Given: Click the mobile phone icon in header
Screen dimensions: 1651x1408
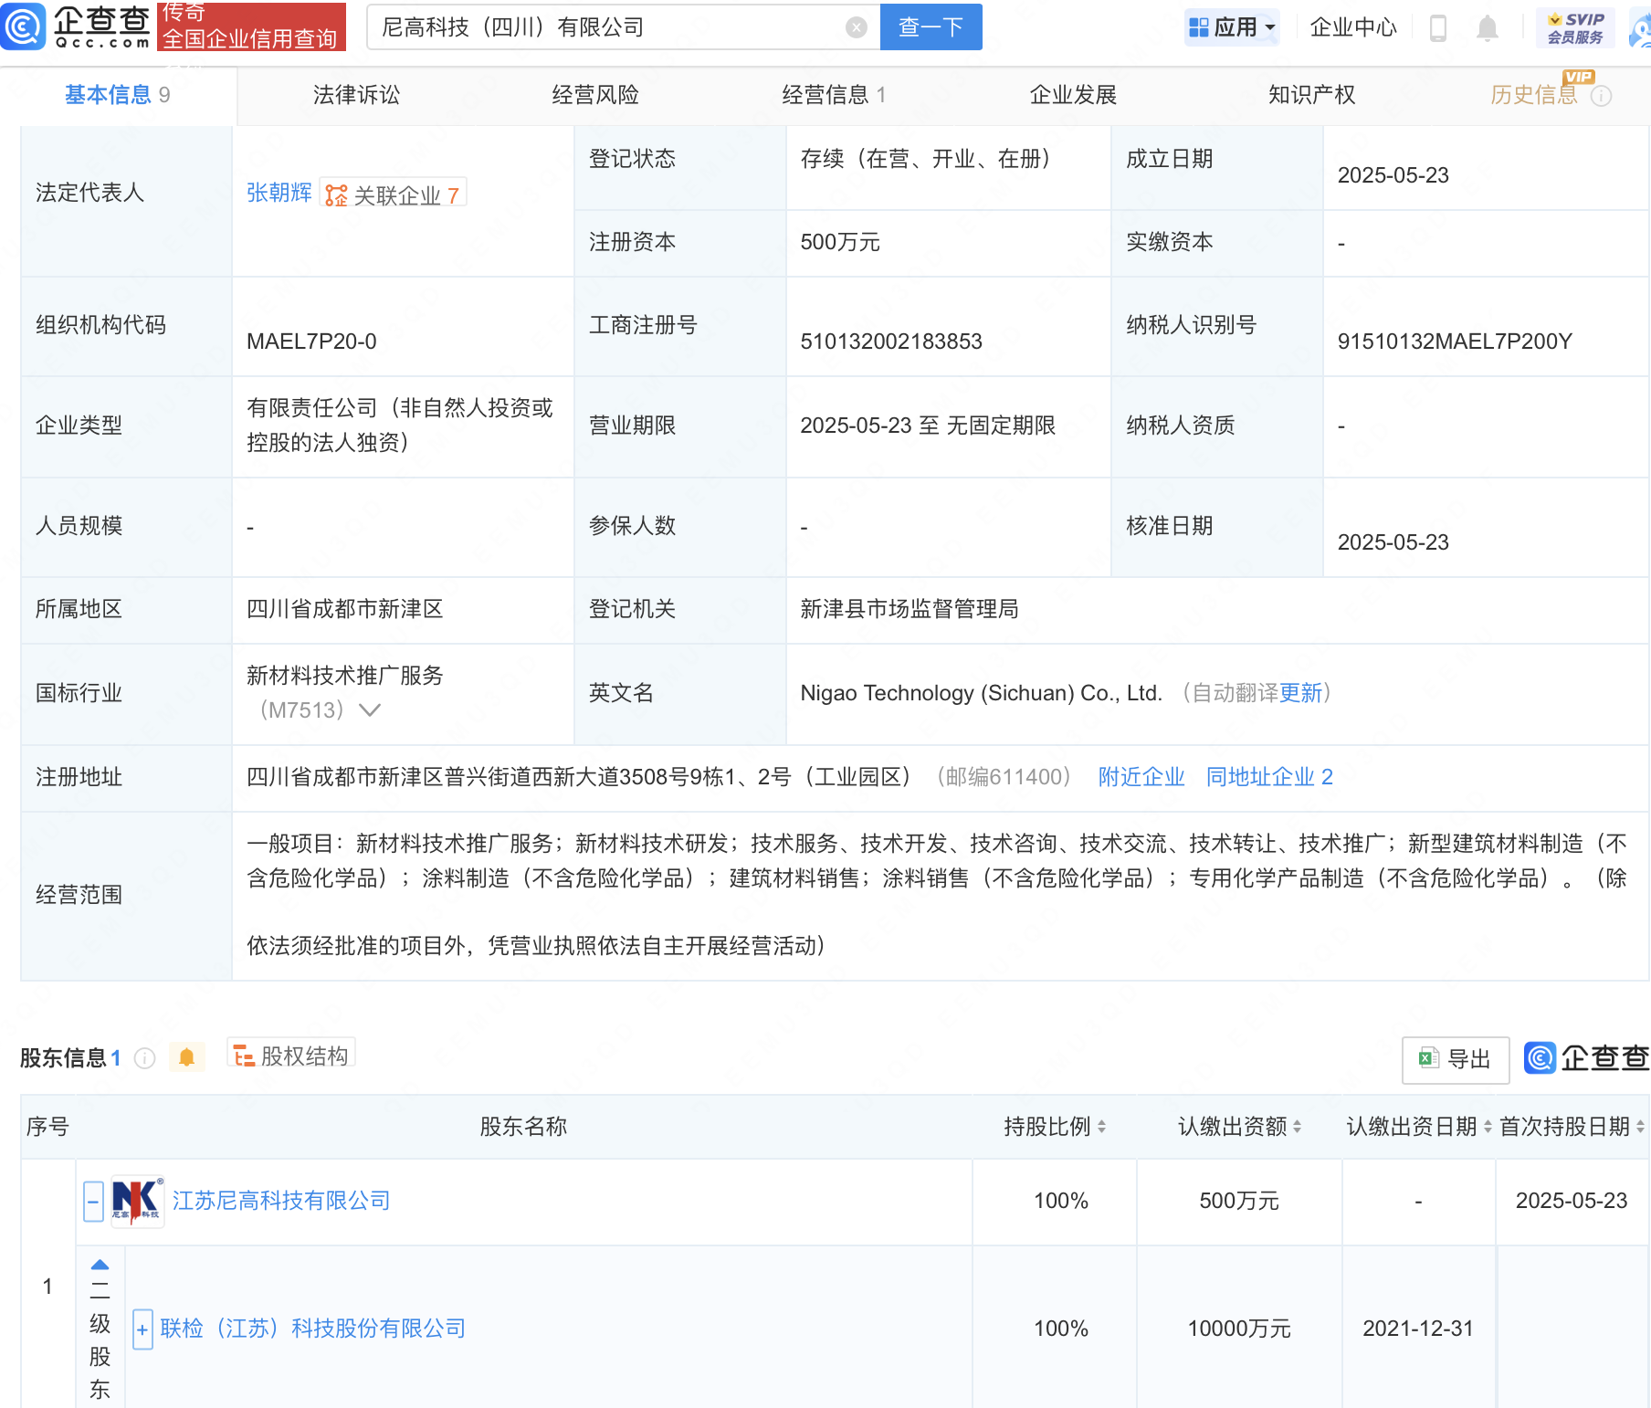Looking at the screenshot, I should (1437, 28).
